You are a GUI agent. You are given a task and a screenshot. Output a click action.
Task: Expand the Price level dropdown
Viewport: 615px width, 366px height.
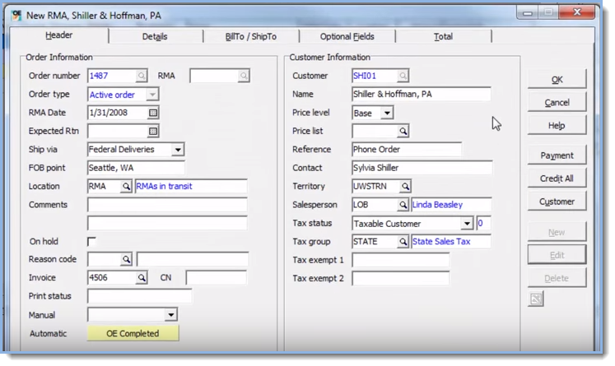(x=387, y=114)
